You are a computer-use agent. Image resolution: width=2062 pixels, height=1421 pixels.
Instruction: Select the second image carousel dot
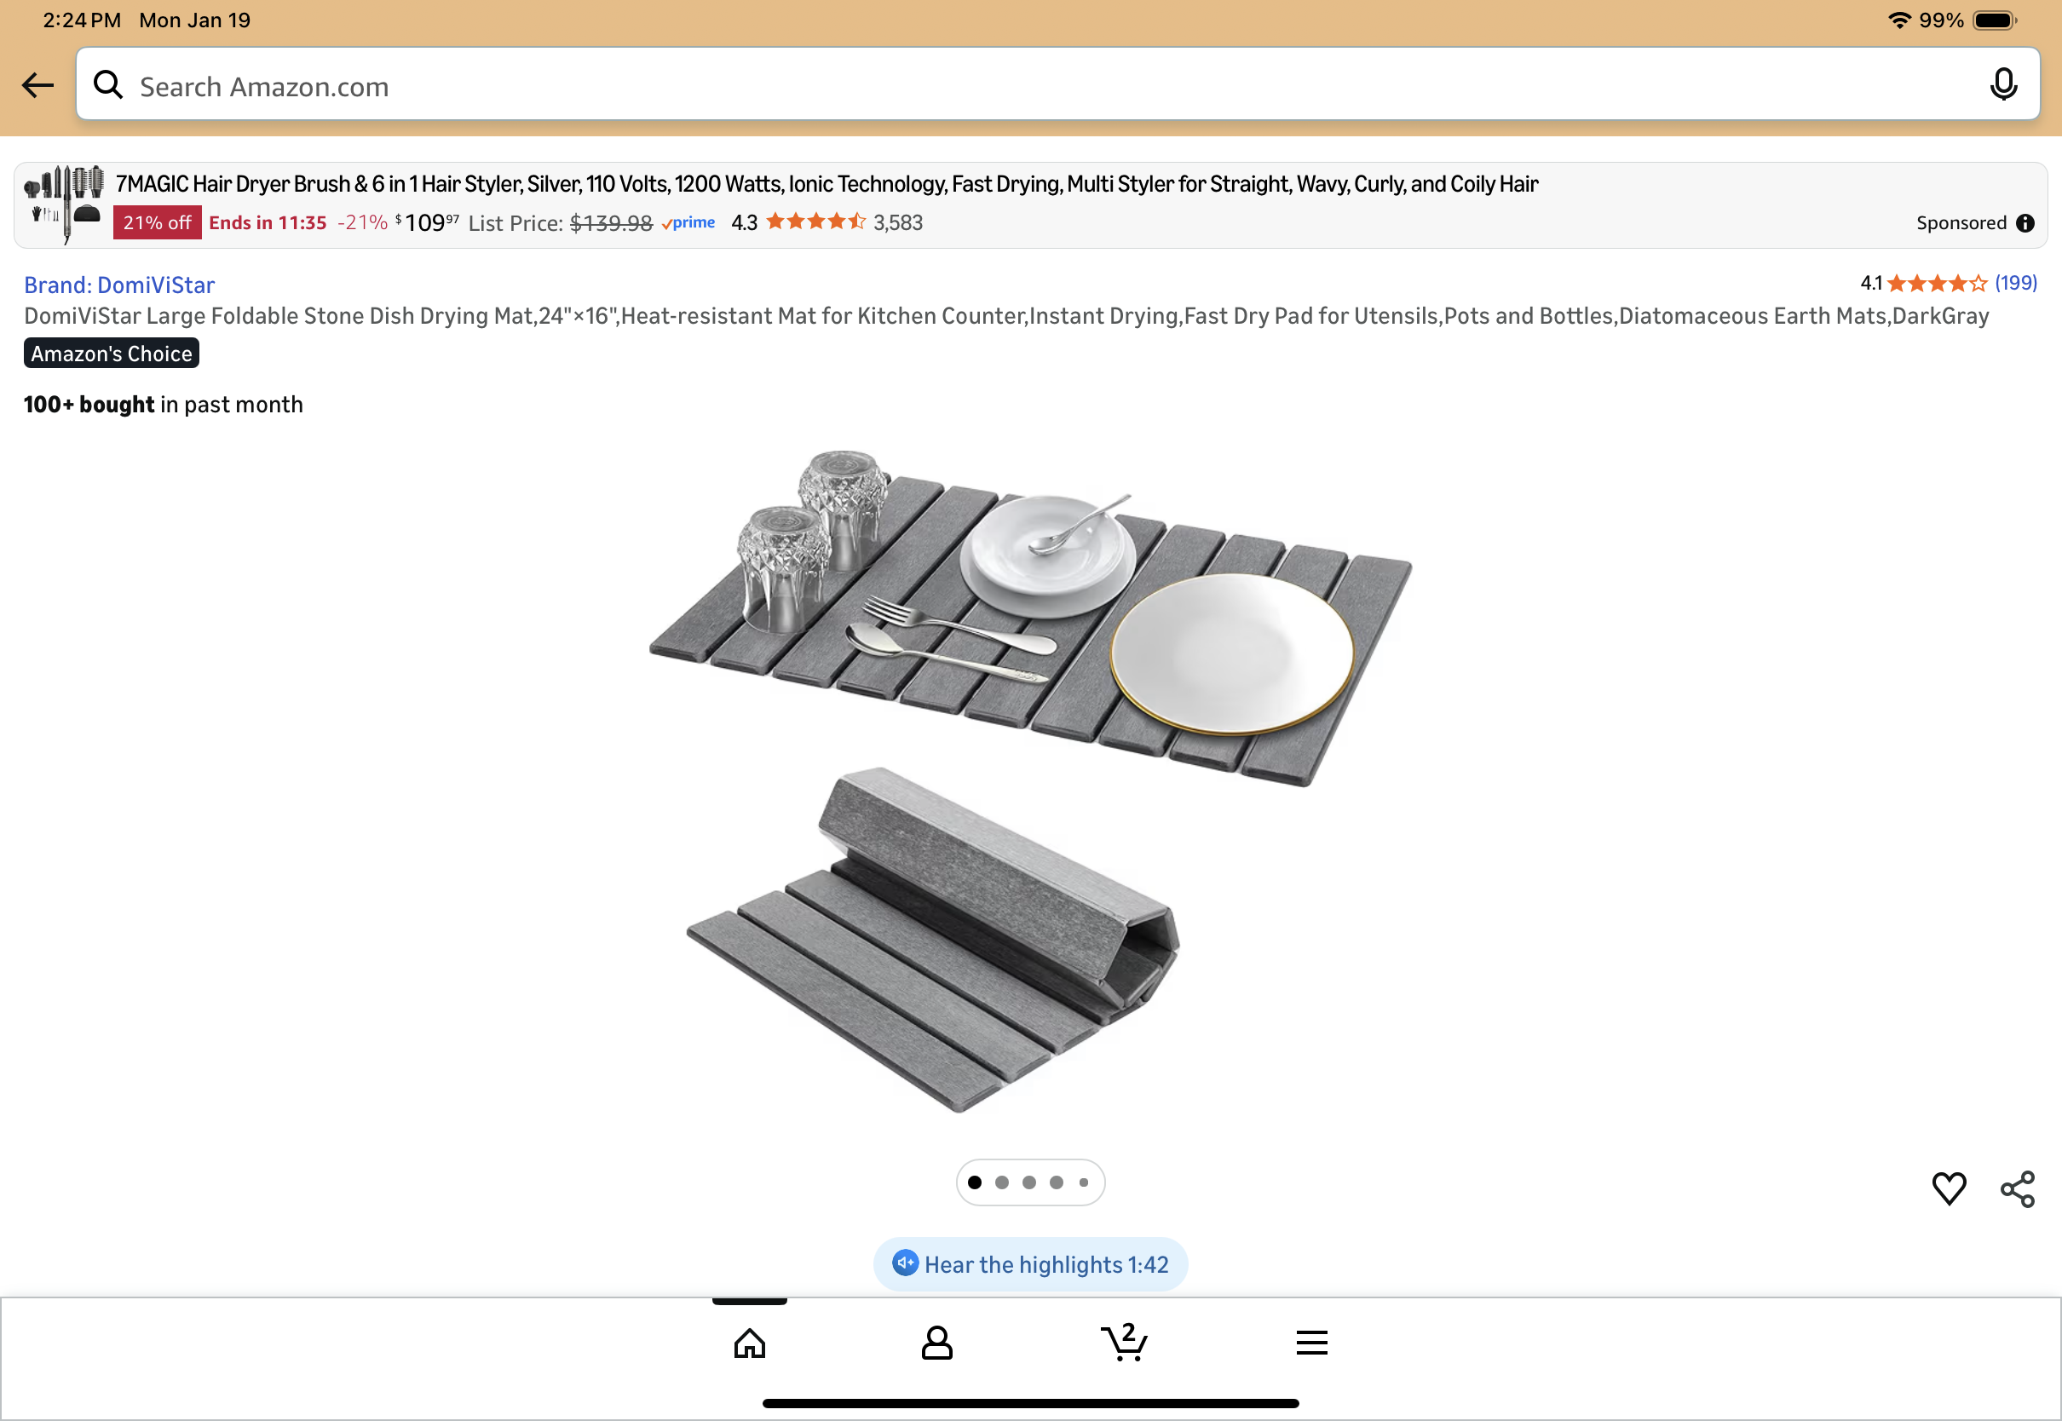1002,1182
